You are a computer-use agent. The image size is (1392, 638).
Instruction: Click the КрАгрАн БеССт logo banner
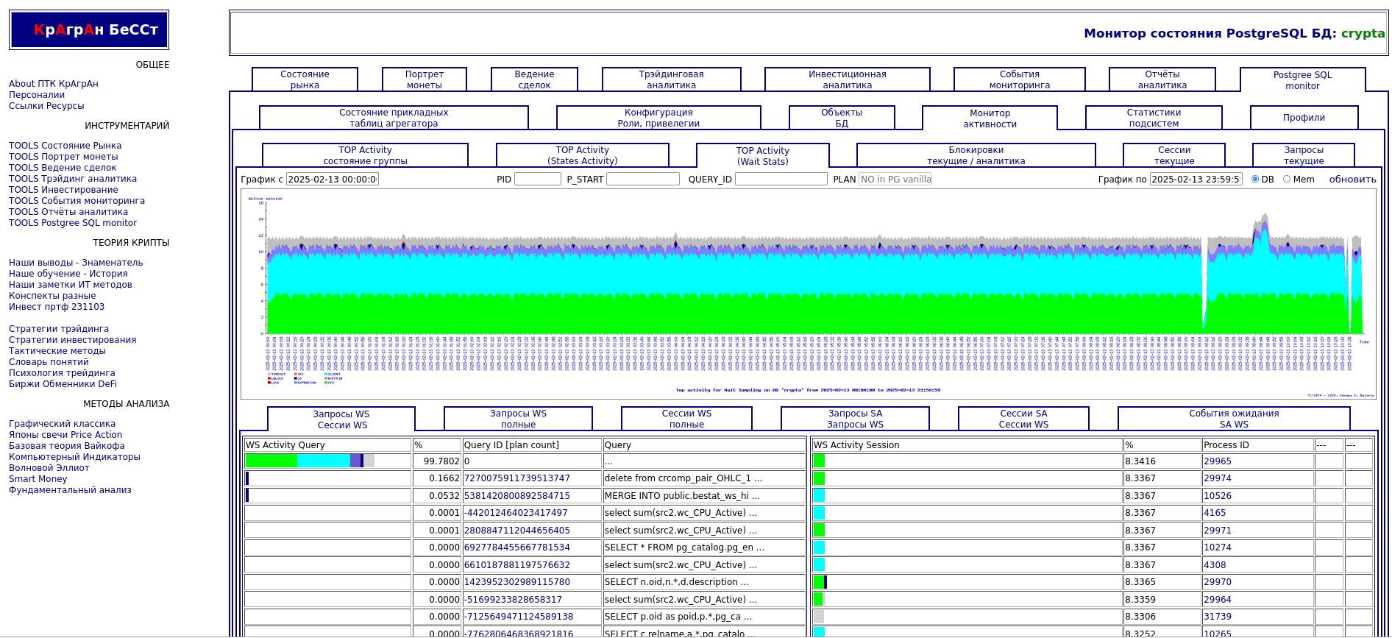[89, 30]
